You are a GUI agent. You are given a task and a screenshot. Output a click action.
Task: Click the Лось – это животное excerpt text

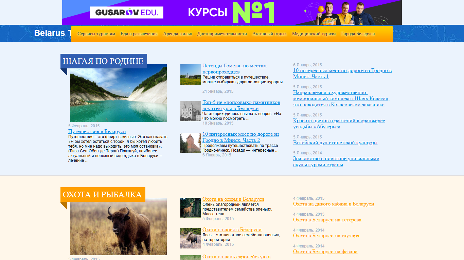click(241, 237)
